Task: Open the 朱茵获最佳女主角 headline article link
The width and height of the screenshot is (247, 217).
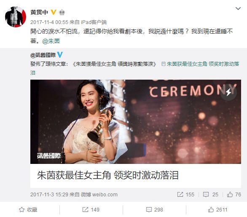Action: click(x=135, y=68)
